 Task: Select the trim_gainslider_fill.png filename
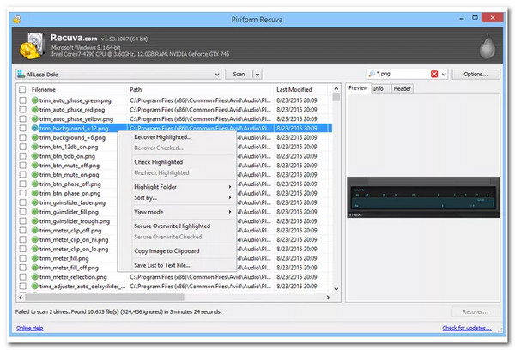point(69,212)
